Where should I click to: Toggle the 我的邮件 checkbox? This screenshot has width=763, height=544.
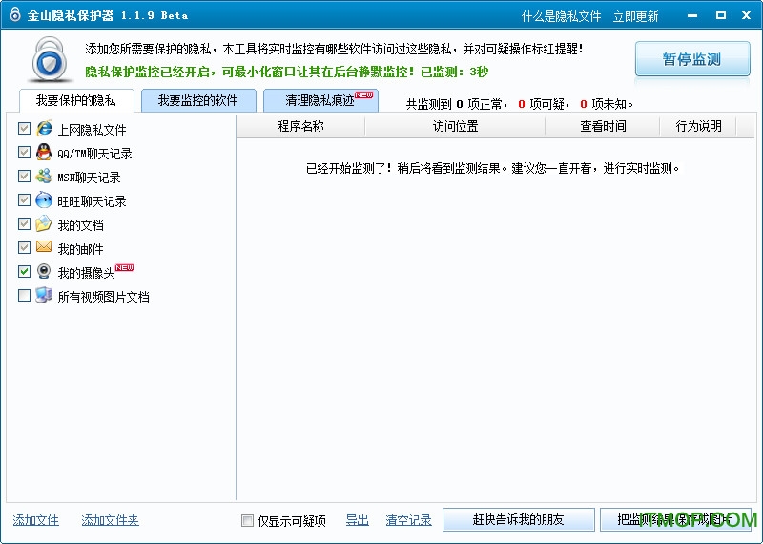tap(24, 247)
